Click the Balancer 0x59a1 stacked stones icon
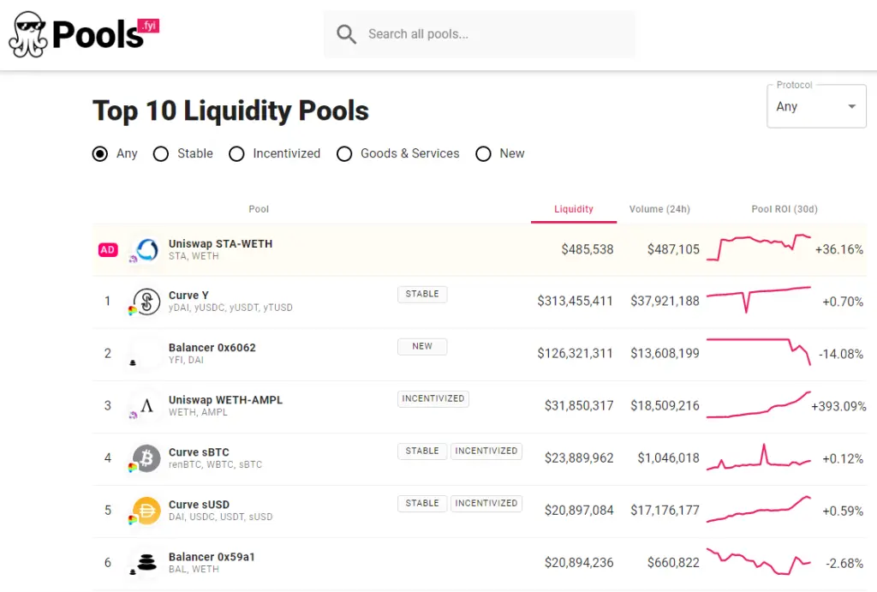 (147, 562)
